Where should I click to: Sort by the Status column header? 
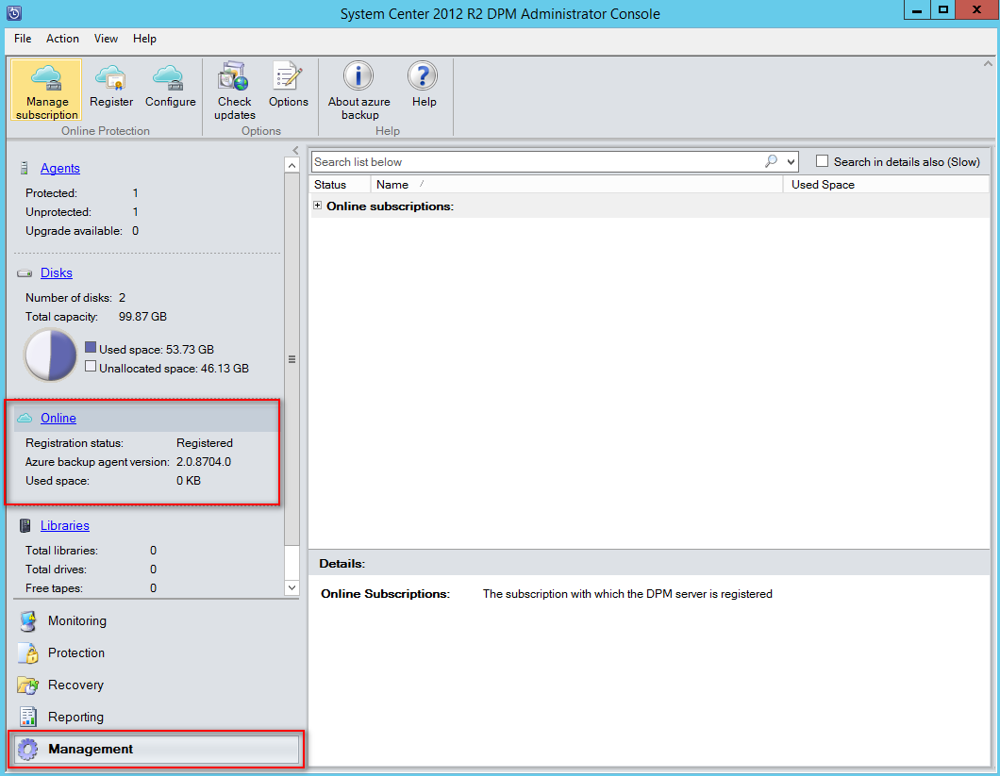tap(341, 184)
